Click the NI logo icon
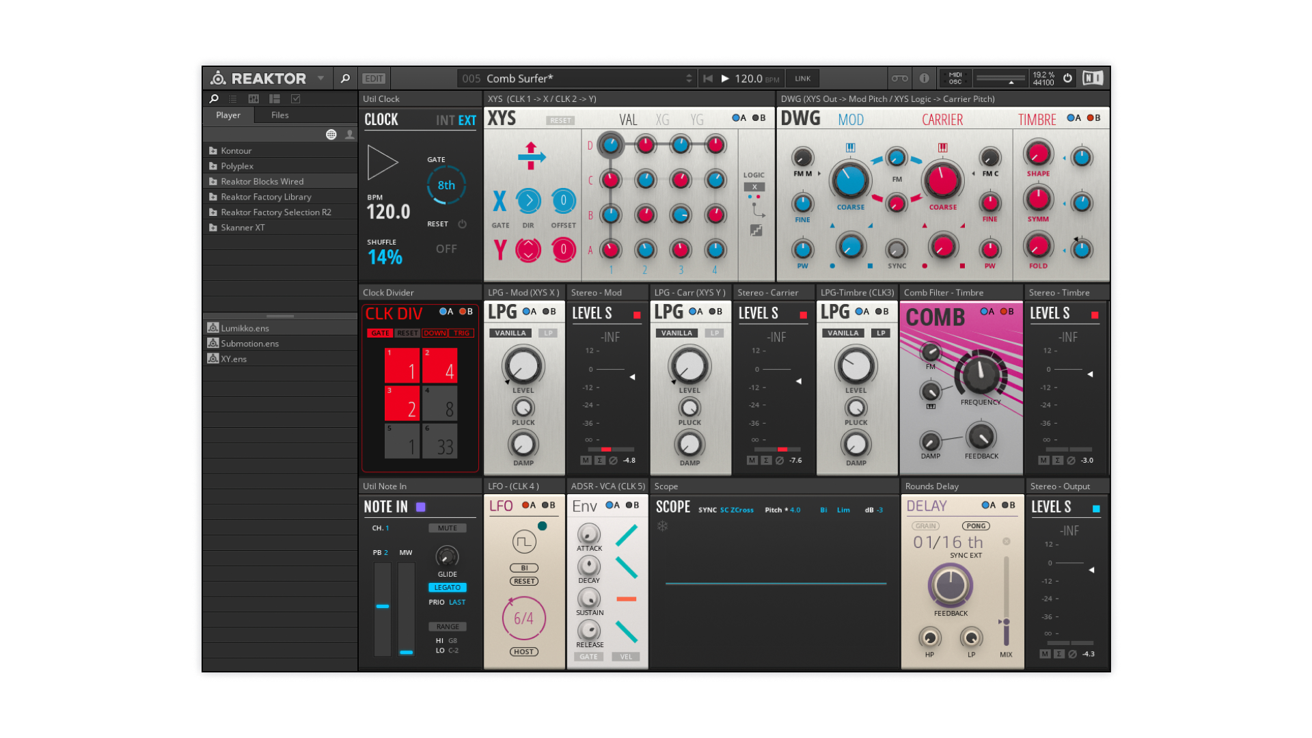 (1093, 79)
